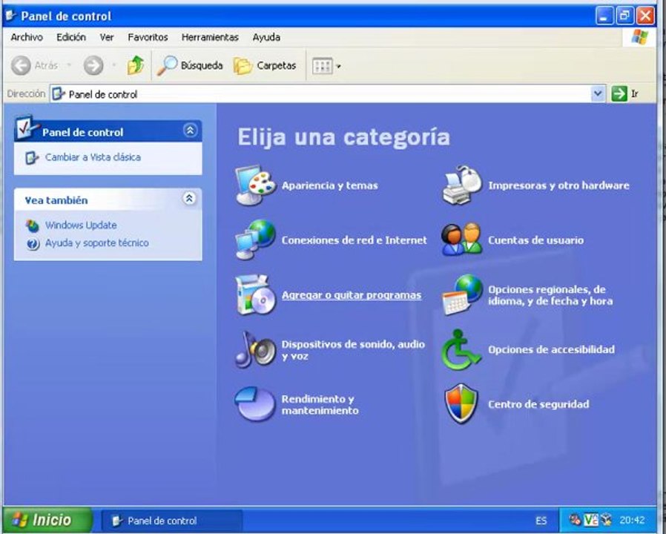Image resolution: width=666 pixels, height=534 pixels.
Task: Click the Conexiones de red globe icon
Action: [x=256, y=240]
